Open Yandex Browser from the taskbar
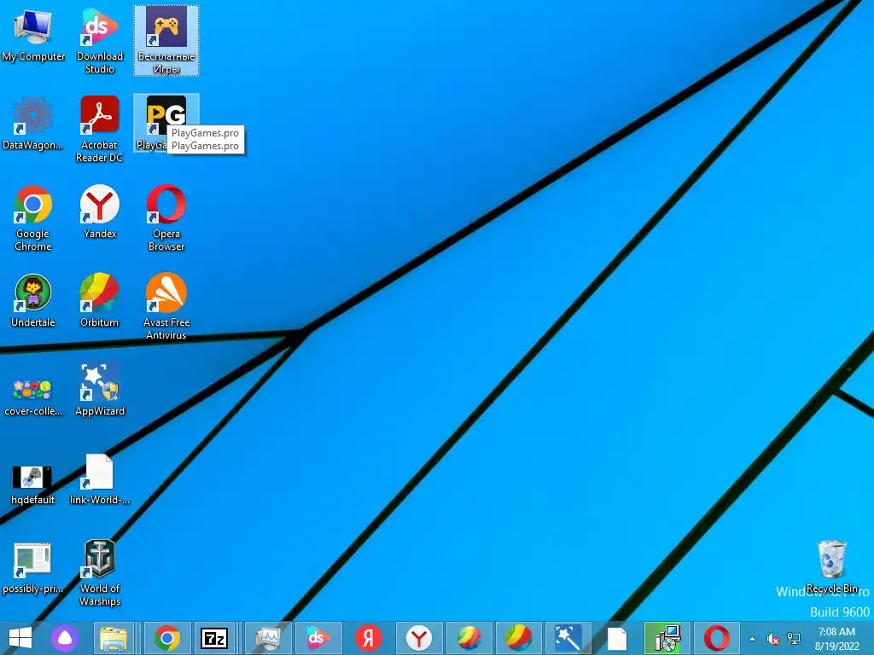The image size is (874, 655). [x=419, y=638]
